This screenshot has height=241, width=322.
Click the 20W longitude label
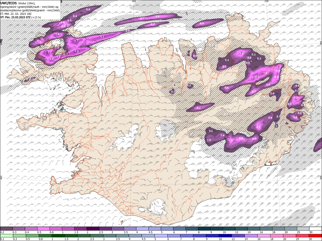click(134, 1)
